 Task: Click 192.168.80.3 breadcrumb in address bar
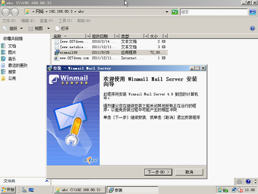pyautogui.click(x=61, y=11)
